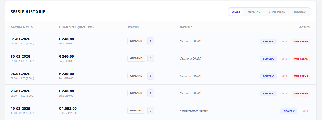Filter sessions by Gepland
Viewport: 322px width, 120px height.
pos(254,12)
